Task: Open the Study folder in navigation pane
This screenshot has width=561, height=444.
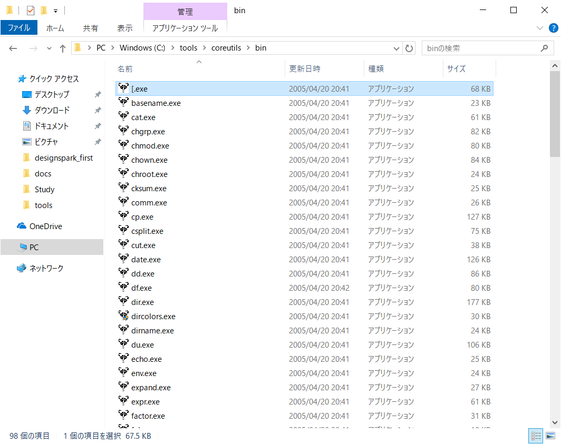Action: tap(44, 190)
